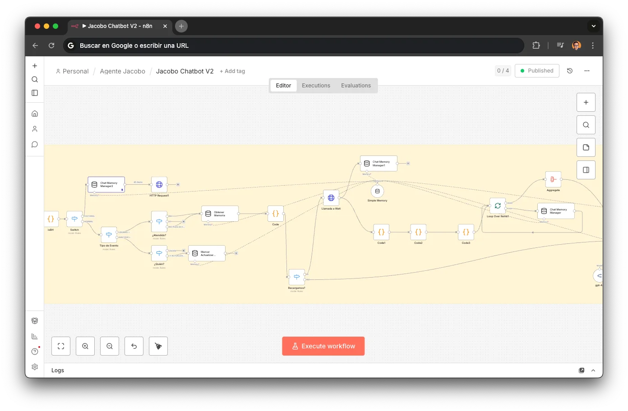The width and height of the screenshot is (628, 411).
Task: Toggle the Published status pill
Action: tap(537, 71)
